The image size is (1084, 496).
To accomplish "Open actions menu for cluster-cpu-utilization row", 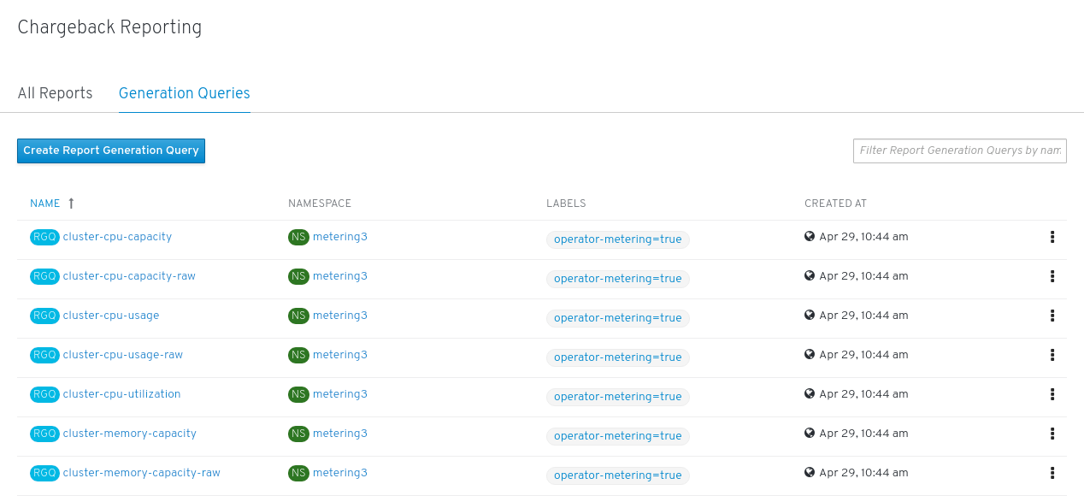I will 1052,394.
